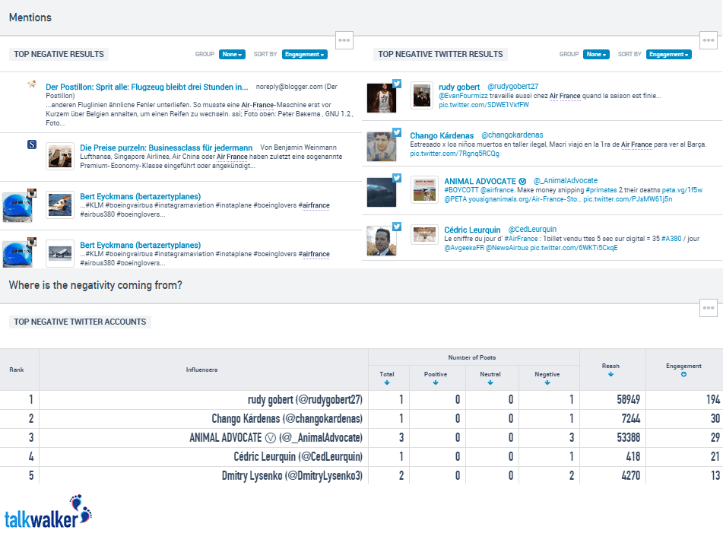The height and width of the screenshot is (533, 723).
Task: Open @rudygobert27 Twitter handle link
Action: (x=512, y=87)
